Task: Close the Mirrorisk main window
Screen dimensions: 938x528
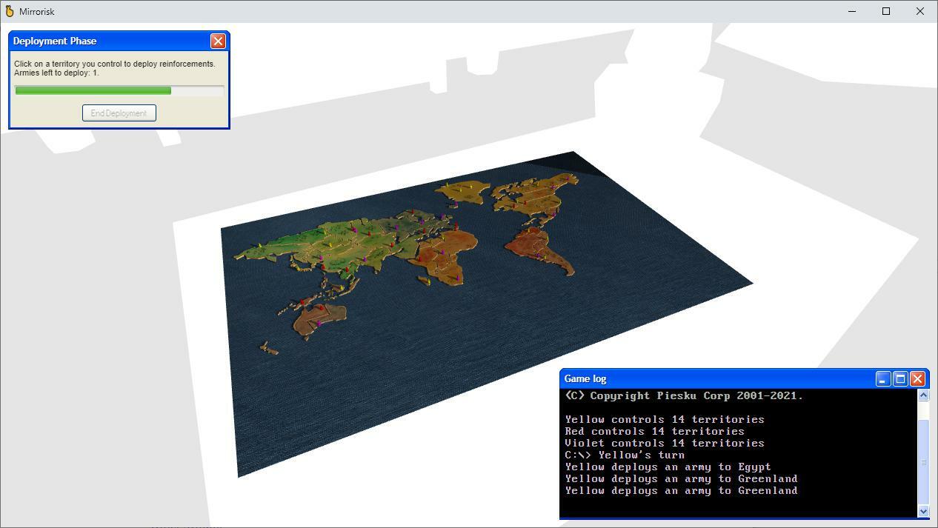Action: (920, 11)
